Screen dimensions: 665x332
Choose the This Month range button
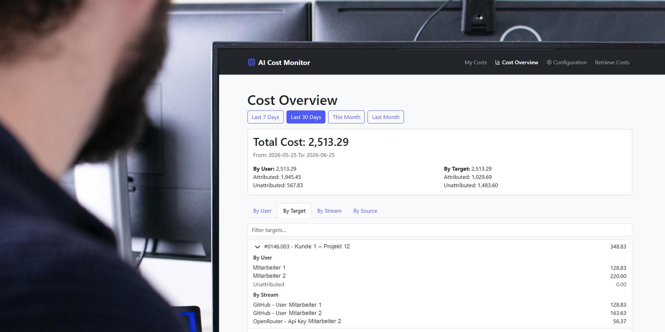pyautogui.click(x=346, y=117)
